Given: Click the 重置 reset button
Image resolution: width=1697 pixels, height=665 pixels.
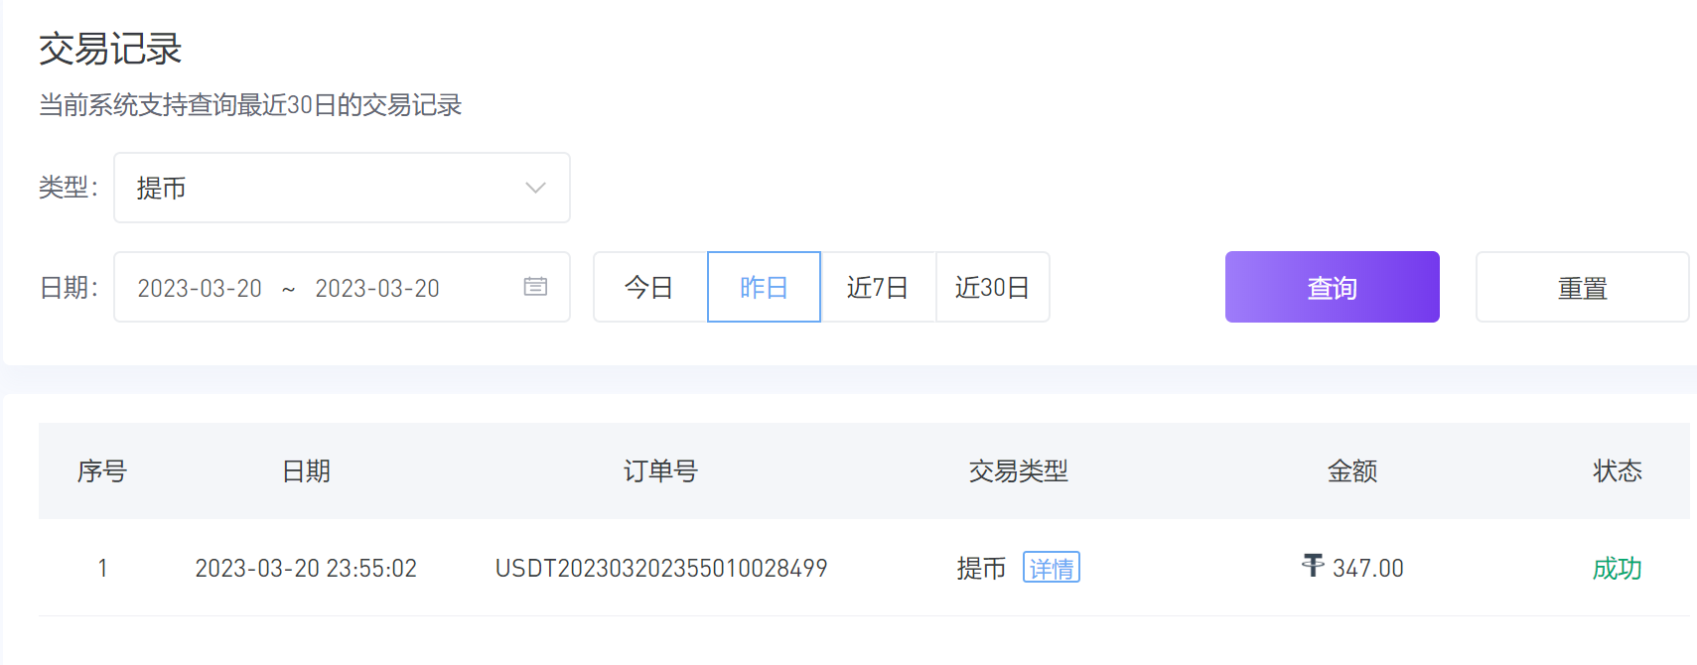Looking at the screenshot, I should pos(1582,287).
